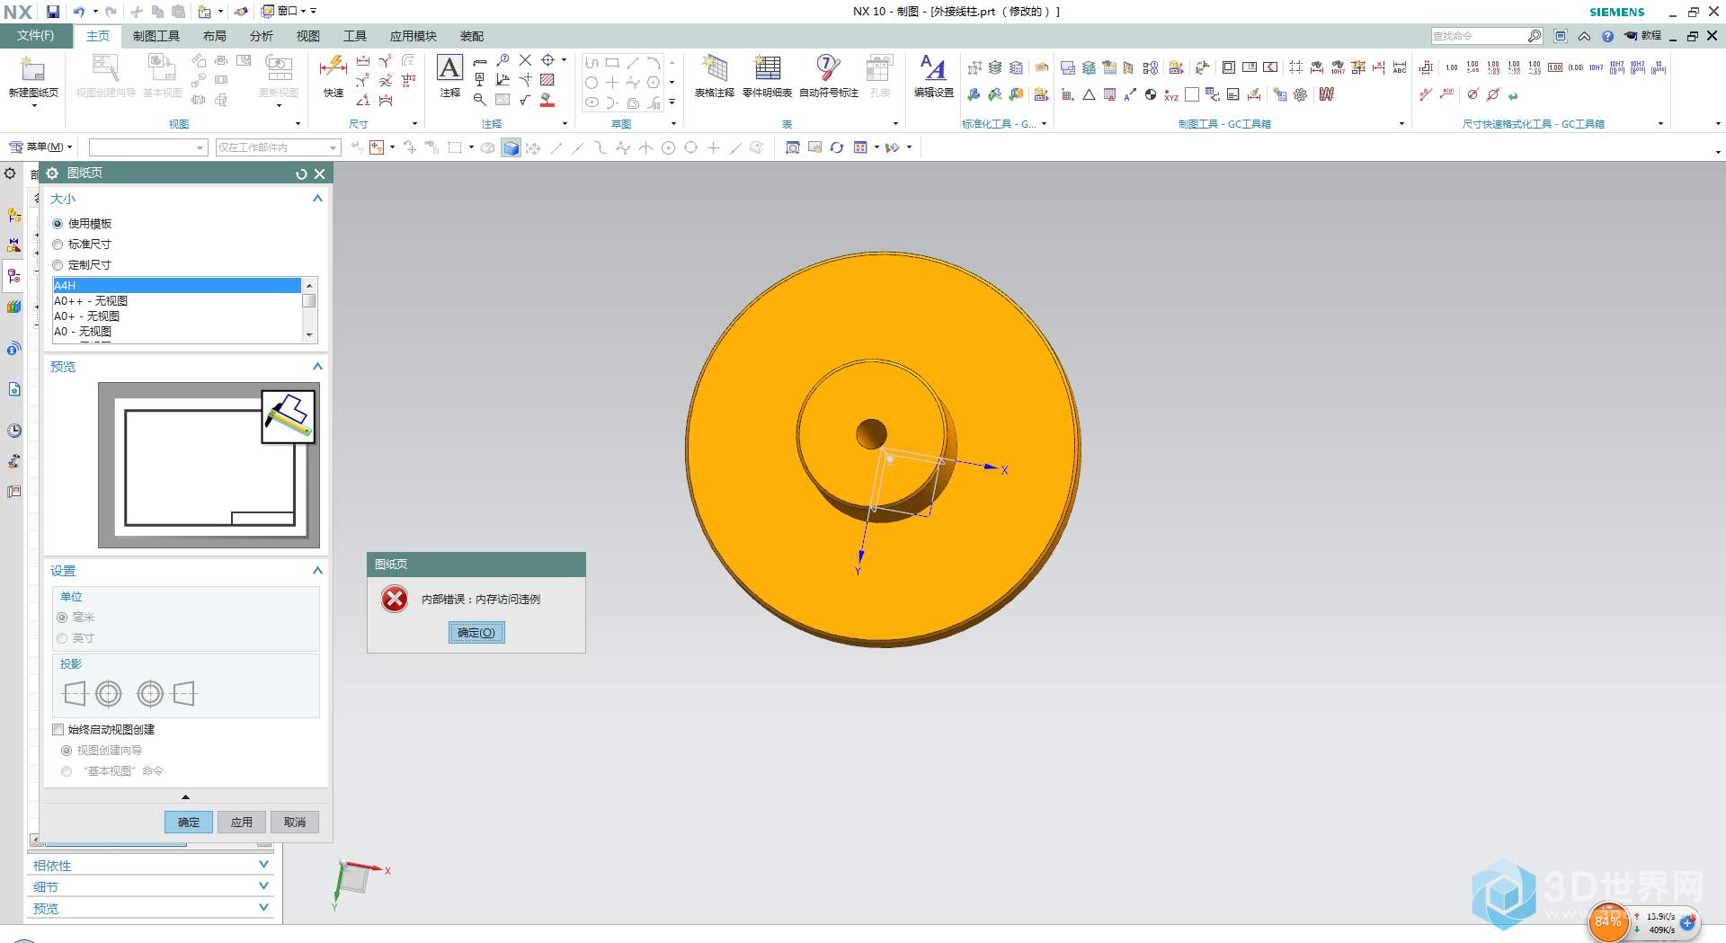Image resolution: width=1726 pixels, height=943 pixels.
Task: Expand the 相依性 panel
Action: 263,865
